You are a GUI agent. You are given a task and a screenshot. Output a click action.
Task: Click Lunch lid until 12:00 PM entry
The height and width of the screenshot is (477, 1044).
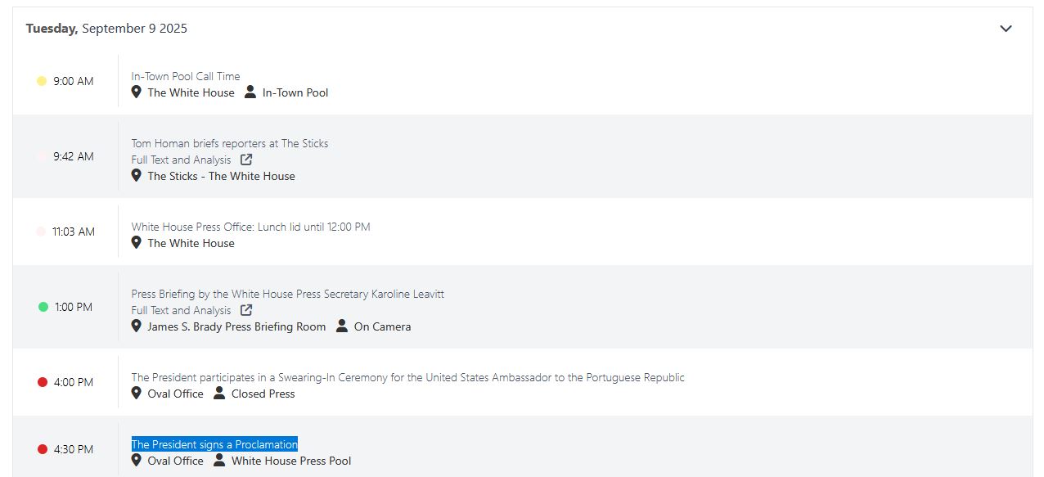tap(251, 227)
